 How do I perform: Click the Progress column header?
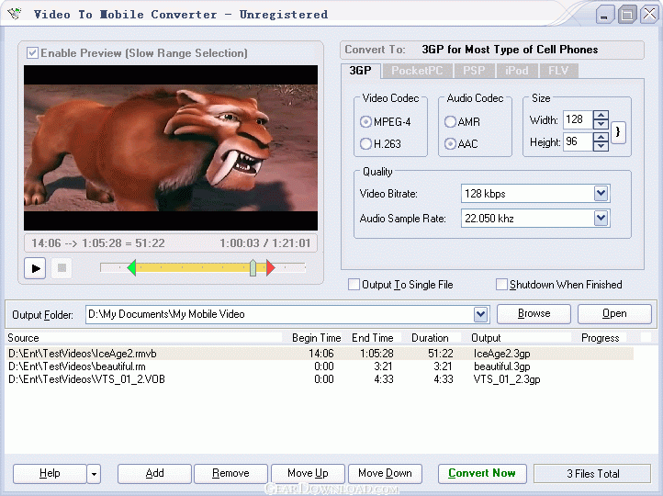click(x=600, y=338)
